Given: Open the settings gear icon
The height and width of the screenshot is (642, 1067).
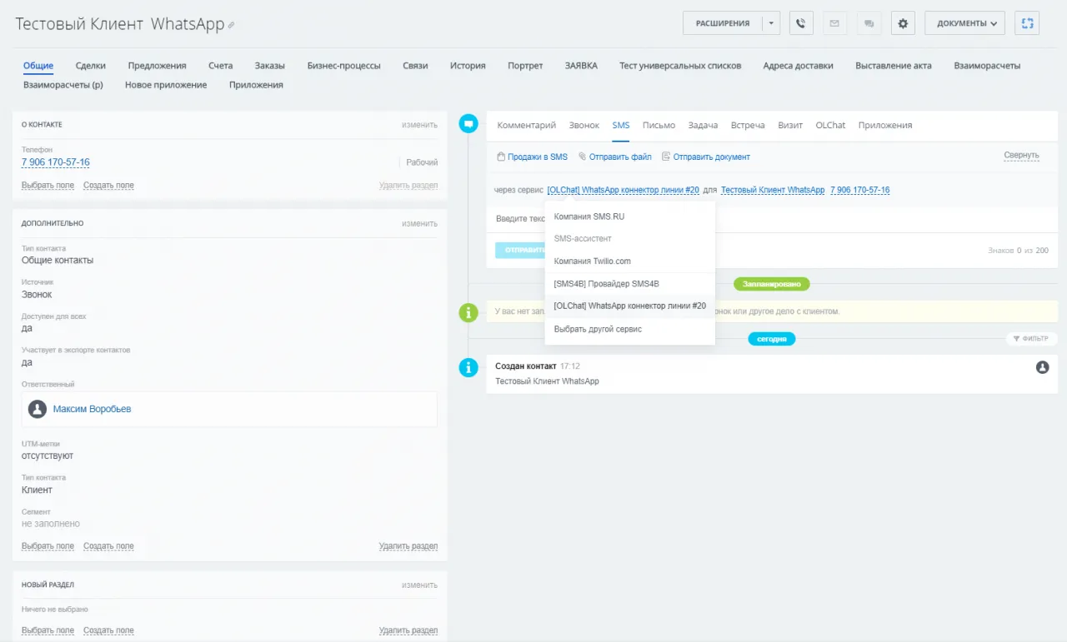Looking at the screenshot, I should pos(903,23).
